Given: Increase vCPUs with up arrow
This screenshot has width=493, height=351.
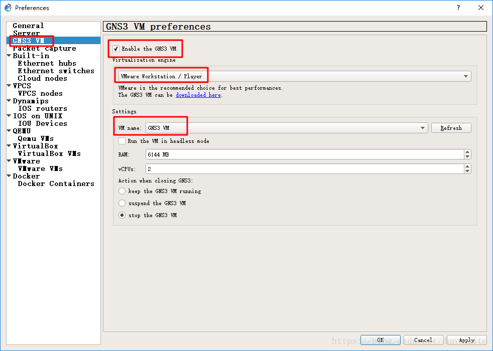Looking at the screenshot, I should (467, 166).
